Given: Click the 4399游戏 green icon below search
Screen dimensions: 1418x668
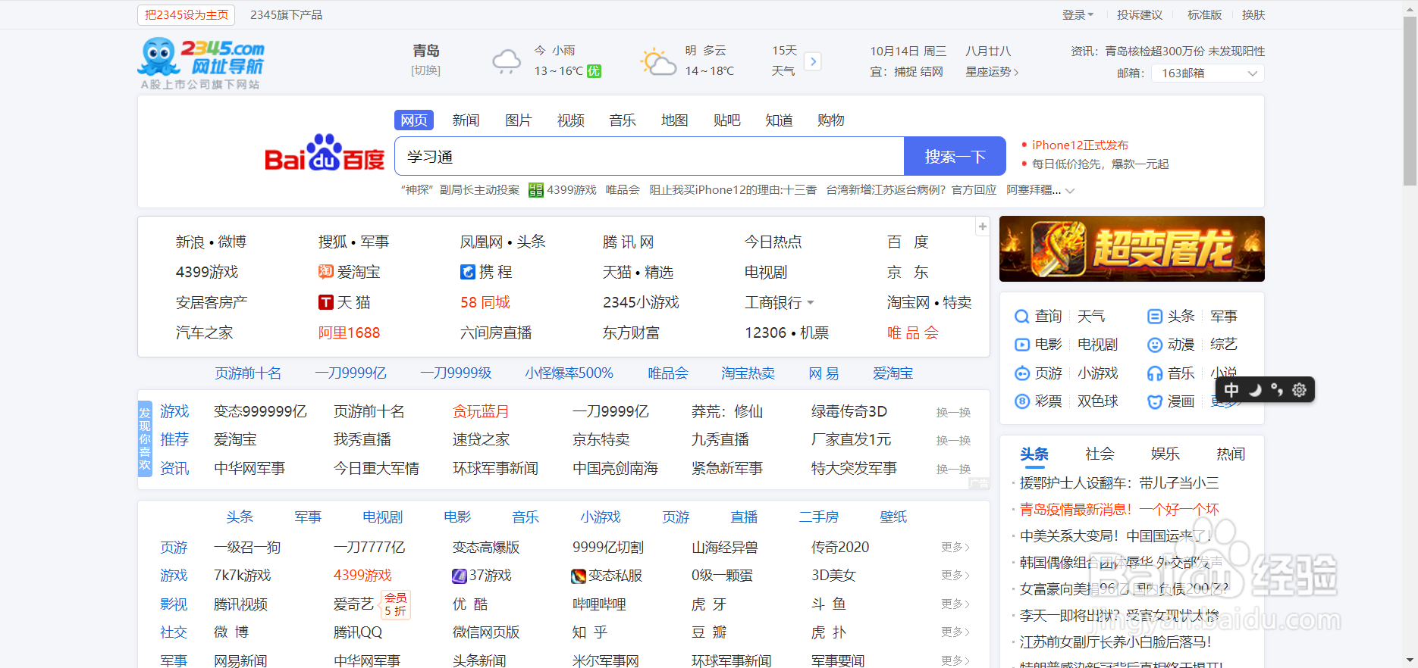Looking at the screenshot, I should (x=536, y=190).
